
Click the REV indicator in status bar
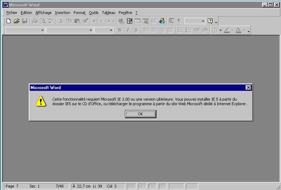point(142,186)
